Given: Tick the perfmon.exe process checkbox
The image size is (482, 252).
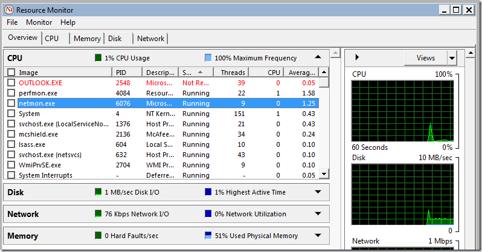Looking at the screenshot, I should [x=11, y=94].
